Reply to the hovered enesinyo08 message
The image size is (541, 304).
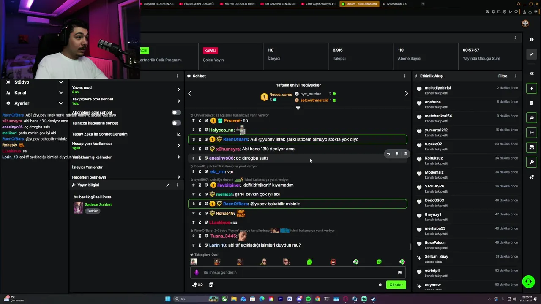tap(388, 154)
